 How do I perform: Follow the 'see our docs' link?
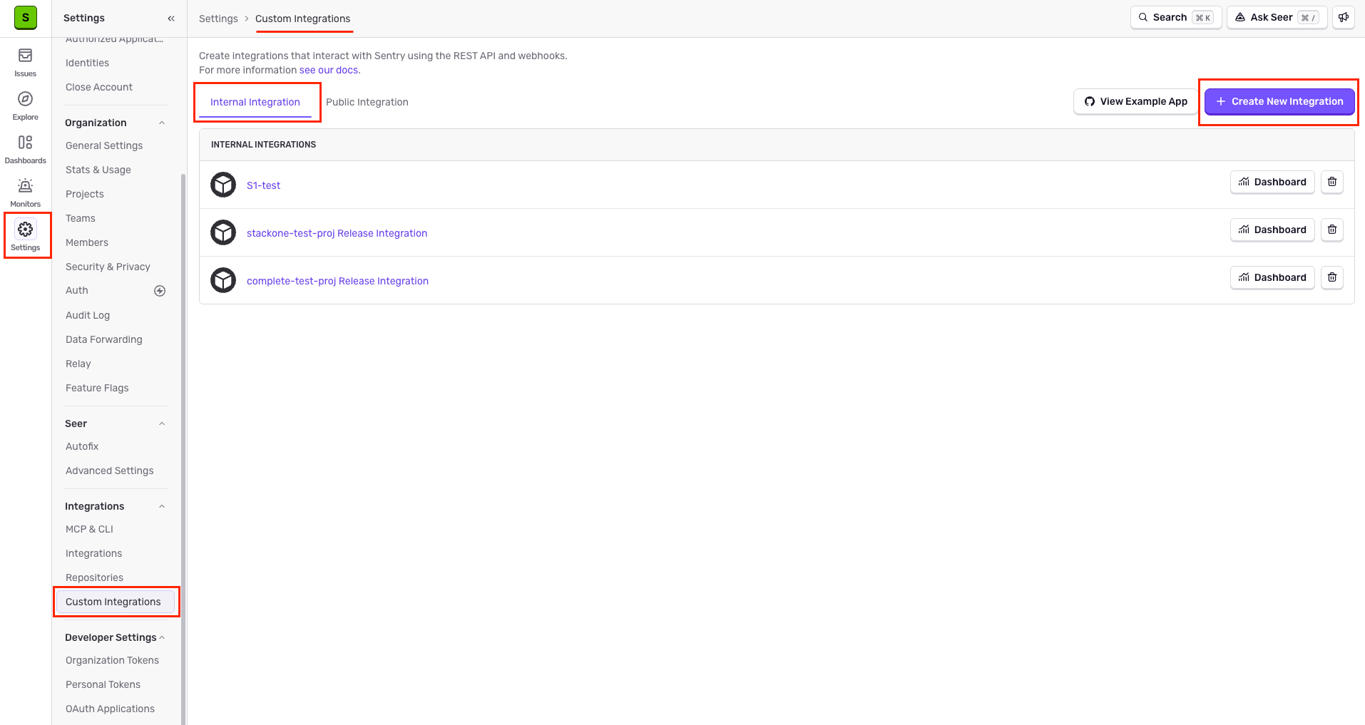(x=329, y=70)
